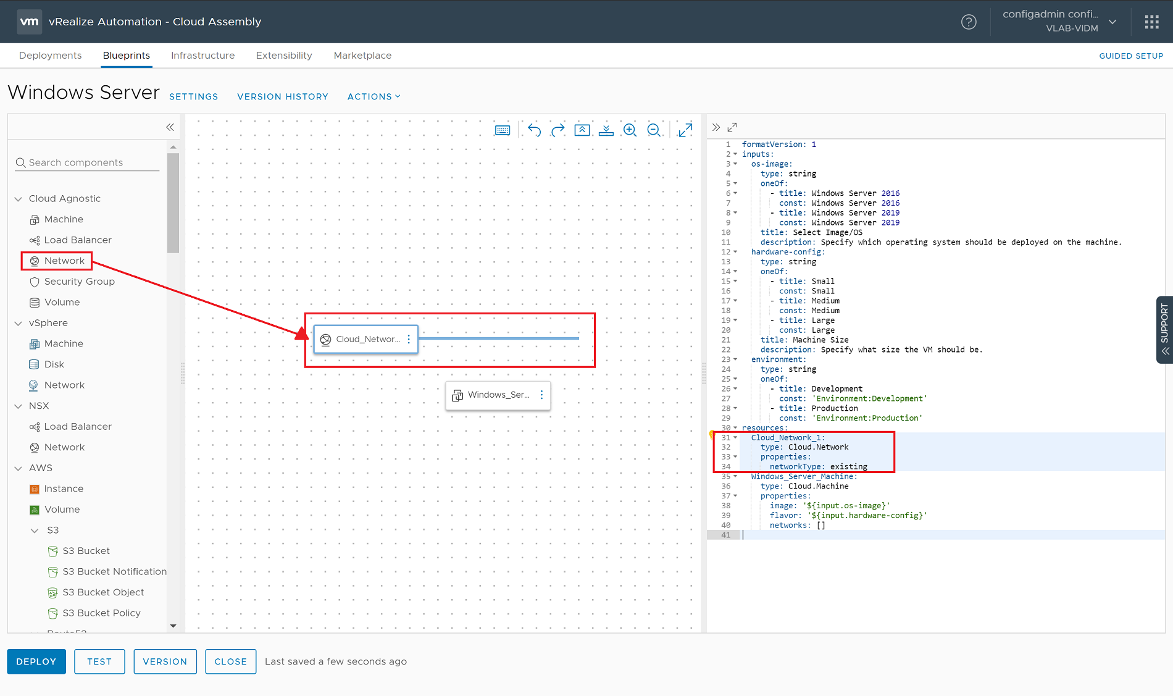
Task: Open the ACTIONS dropdown
Action: (x=374, y=96)
